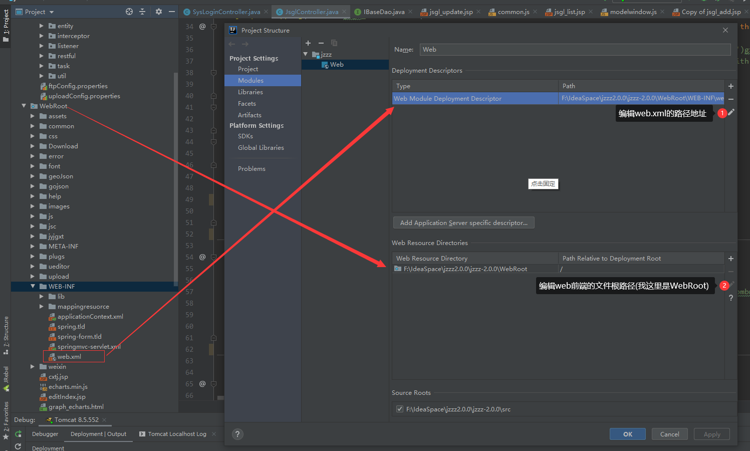Add a deployment descriptor with plus icon

click(x=731, y=86)
